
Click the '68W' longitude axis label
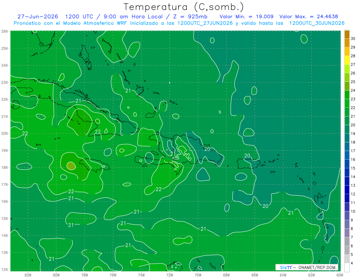pyautogui.click(x=226, y=275)
